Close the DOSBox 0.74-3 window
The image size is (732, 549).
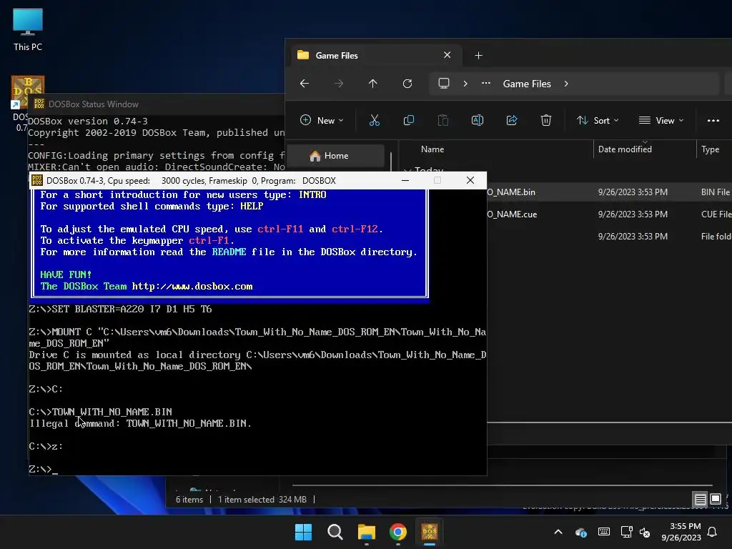[470, 180]
